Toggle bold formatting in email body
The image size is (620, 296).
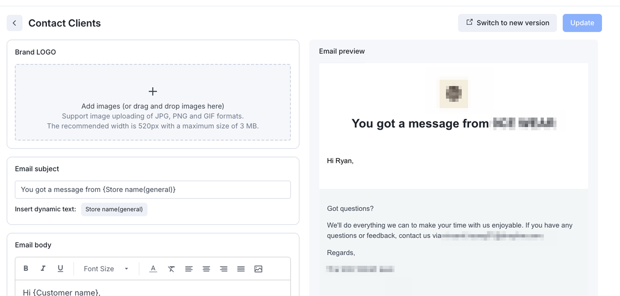[x=26, y=269]
